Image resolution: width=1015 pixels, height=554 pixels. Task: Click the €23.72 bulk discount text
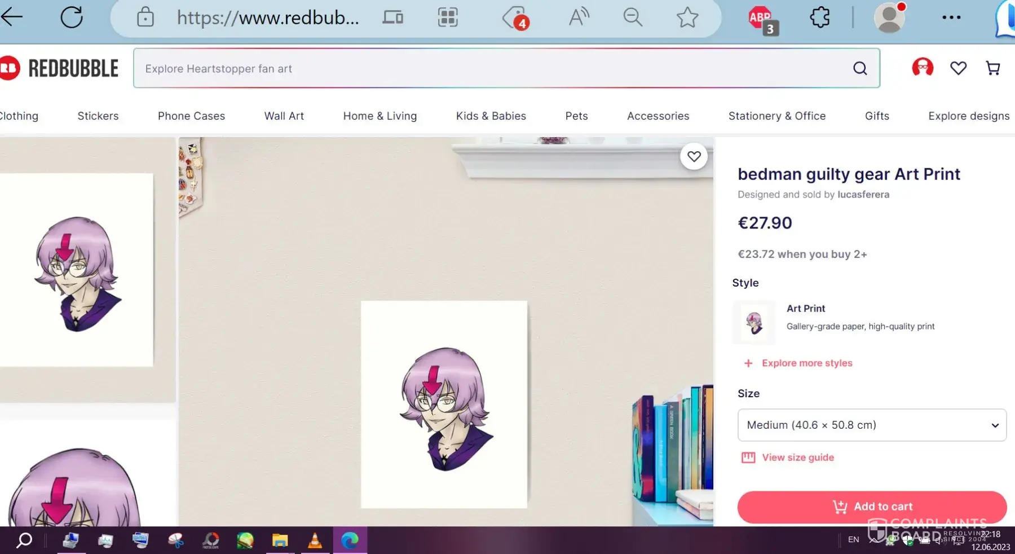pos(802,254)
